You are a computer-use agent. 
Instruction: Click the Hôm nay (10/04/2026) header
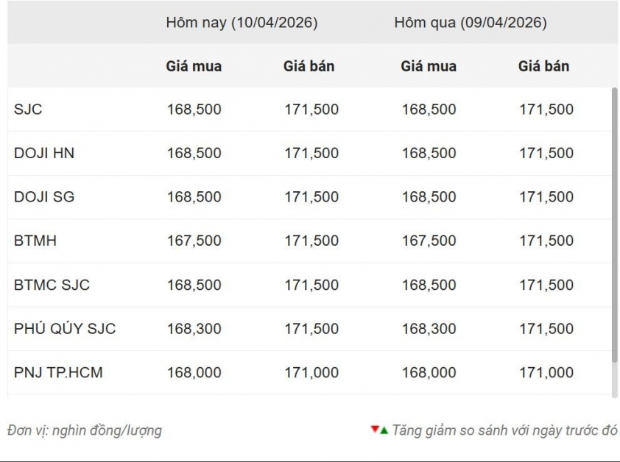pyautogui.click(x=242, y=23)
